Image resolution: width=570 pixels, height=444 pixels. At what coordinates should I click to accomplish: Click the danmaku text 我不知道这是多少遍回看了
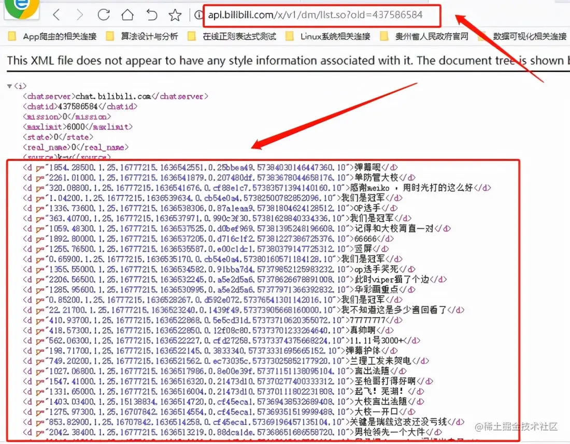(x=394, y=309)
